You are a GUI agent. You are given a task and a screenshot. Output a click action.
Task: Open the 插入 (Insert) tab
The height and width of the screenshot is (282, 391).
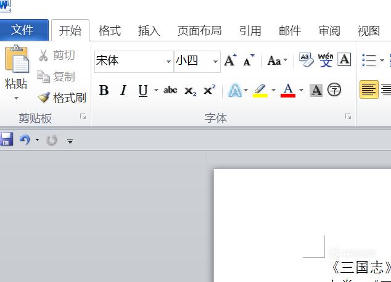click(149, 31)
